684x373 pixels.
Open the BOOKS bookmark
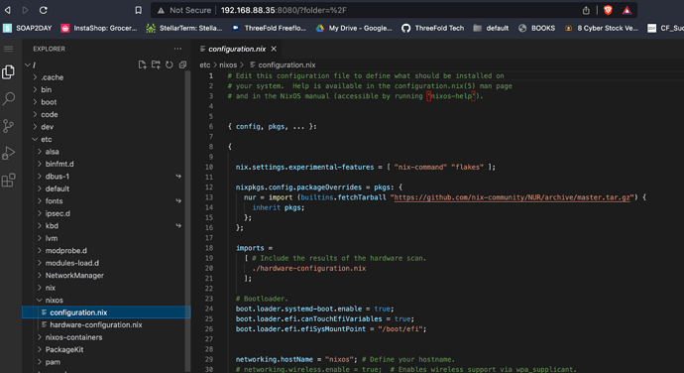536,28
